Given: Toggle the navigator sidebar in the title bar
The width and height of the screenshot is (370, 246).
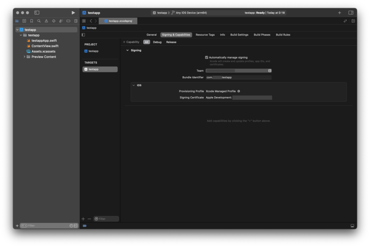Looking at the screenshot, I should click(x=37, y=13).
